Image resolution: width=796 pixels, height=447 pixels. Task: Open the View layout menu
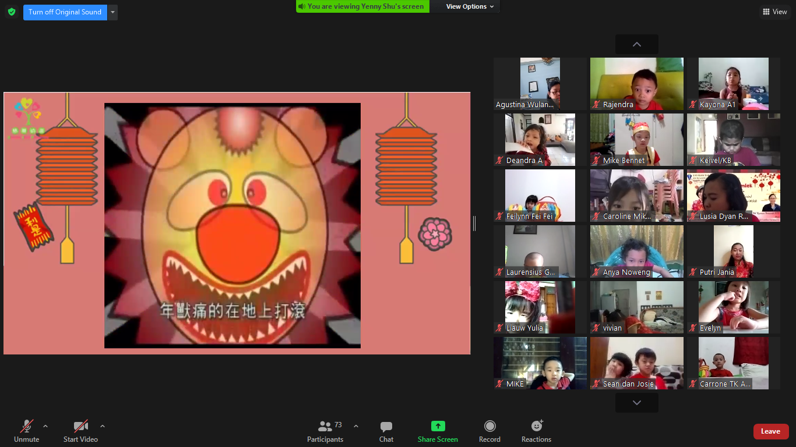(775, 12)
